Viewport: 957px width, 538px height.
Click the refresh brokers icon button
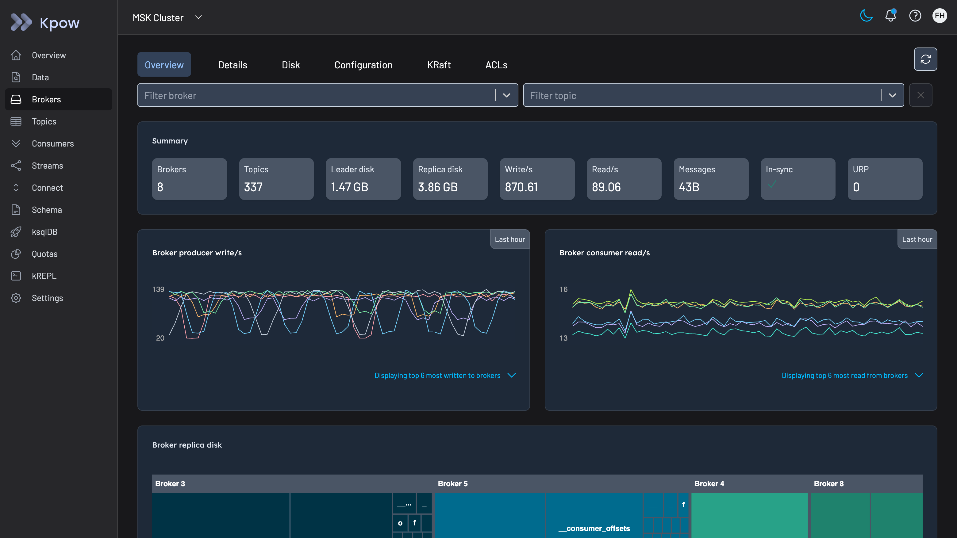pos(925,59)
